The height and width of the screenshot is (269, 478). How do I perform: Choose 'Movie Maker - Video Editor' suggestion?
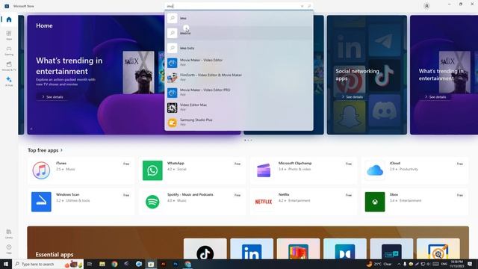[239, 63]
